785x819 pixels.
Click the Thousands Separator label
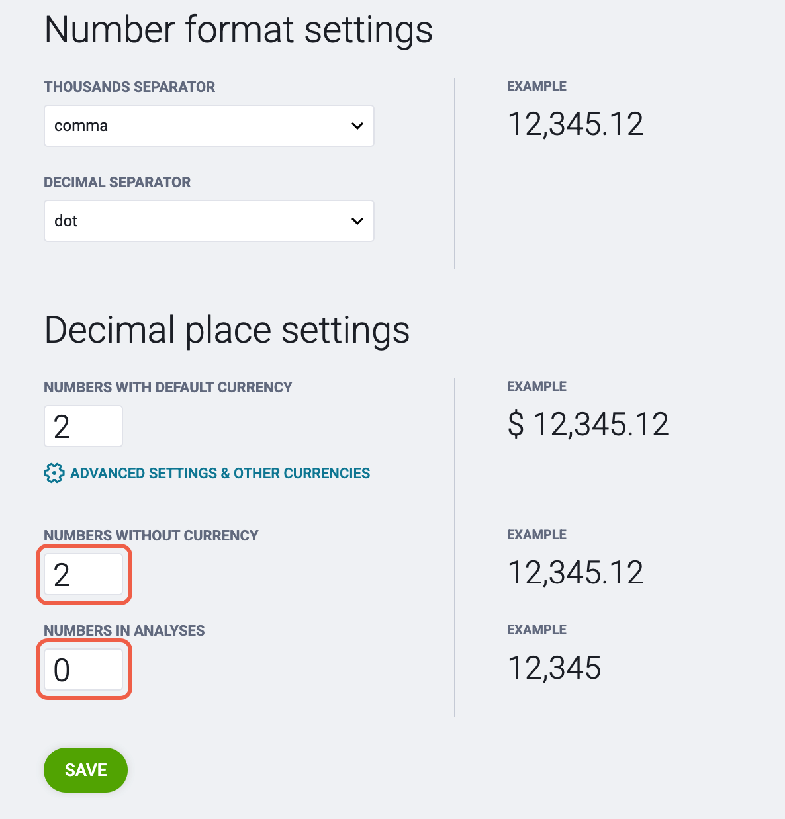tap(130, 87)
